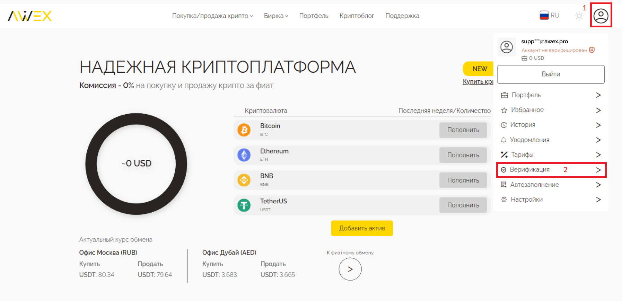
Task: Click the Настройки gear icon
Action: click(x=504, y=200)
